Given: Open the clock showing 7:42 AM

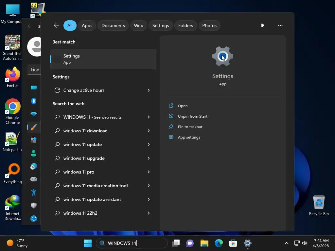Looking at the screenshot, I should [x=321, y=243].
